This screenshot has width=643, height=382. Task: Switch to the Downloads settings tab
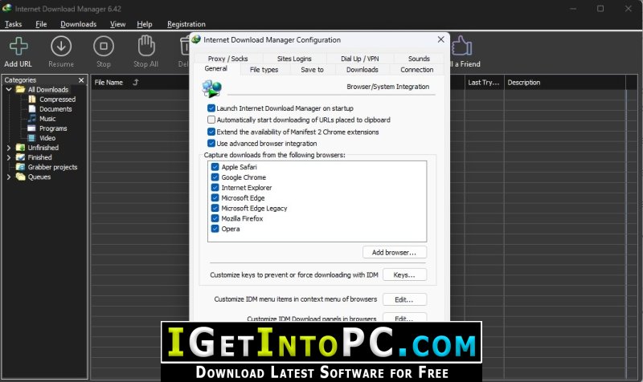[x=362, y=70]
